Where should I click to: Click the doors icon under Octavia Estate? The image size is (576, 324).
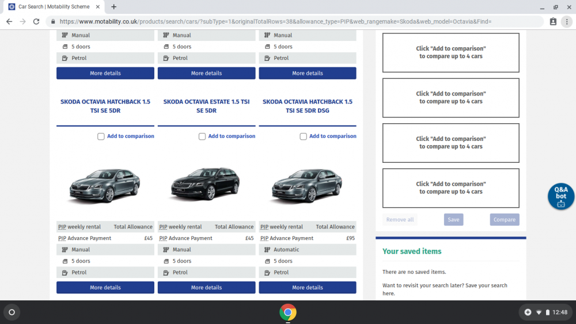pos(166,261)
